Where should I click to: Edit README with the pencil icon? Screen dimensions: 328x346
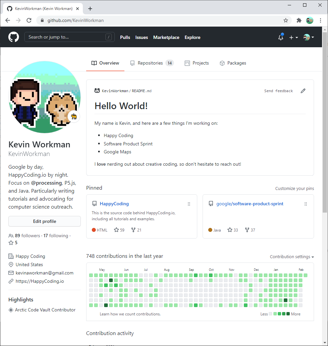tap(303, 91)
